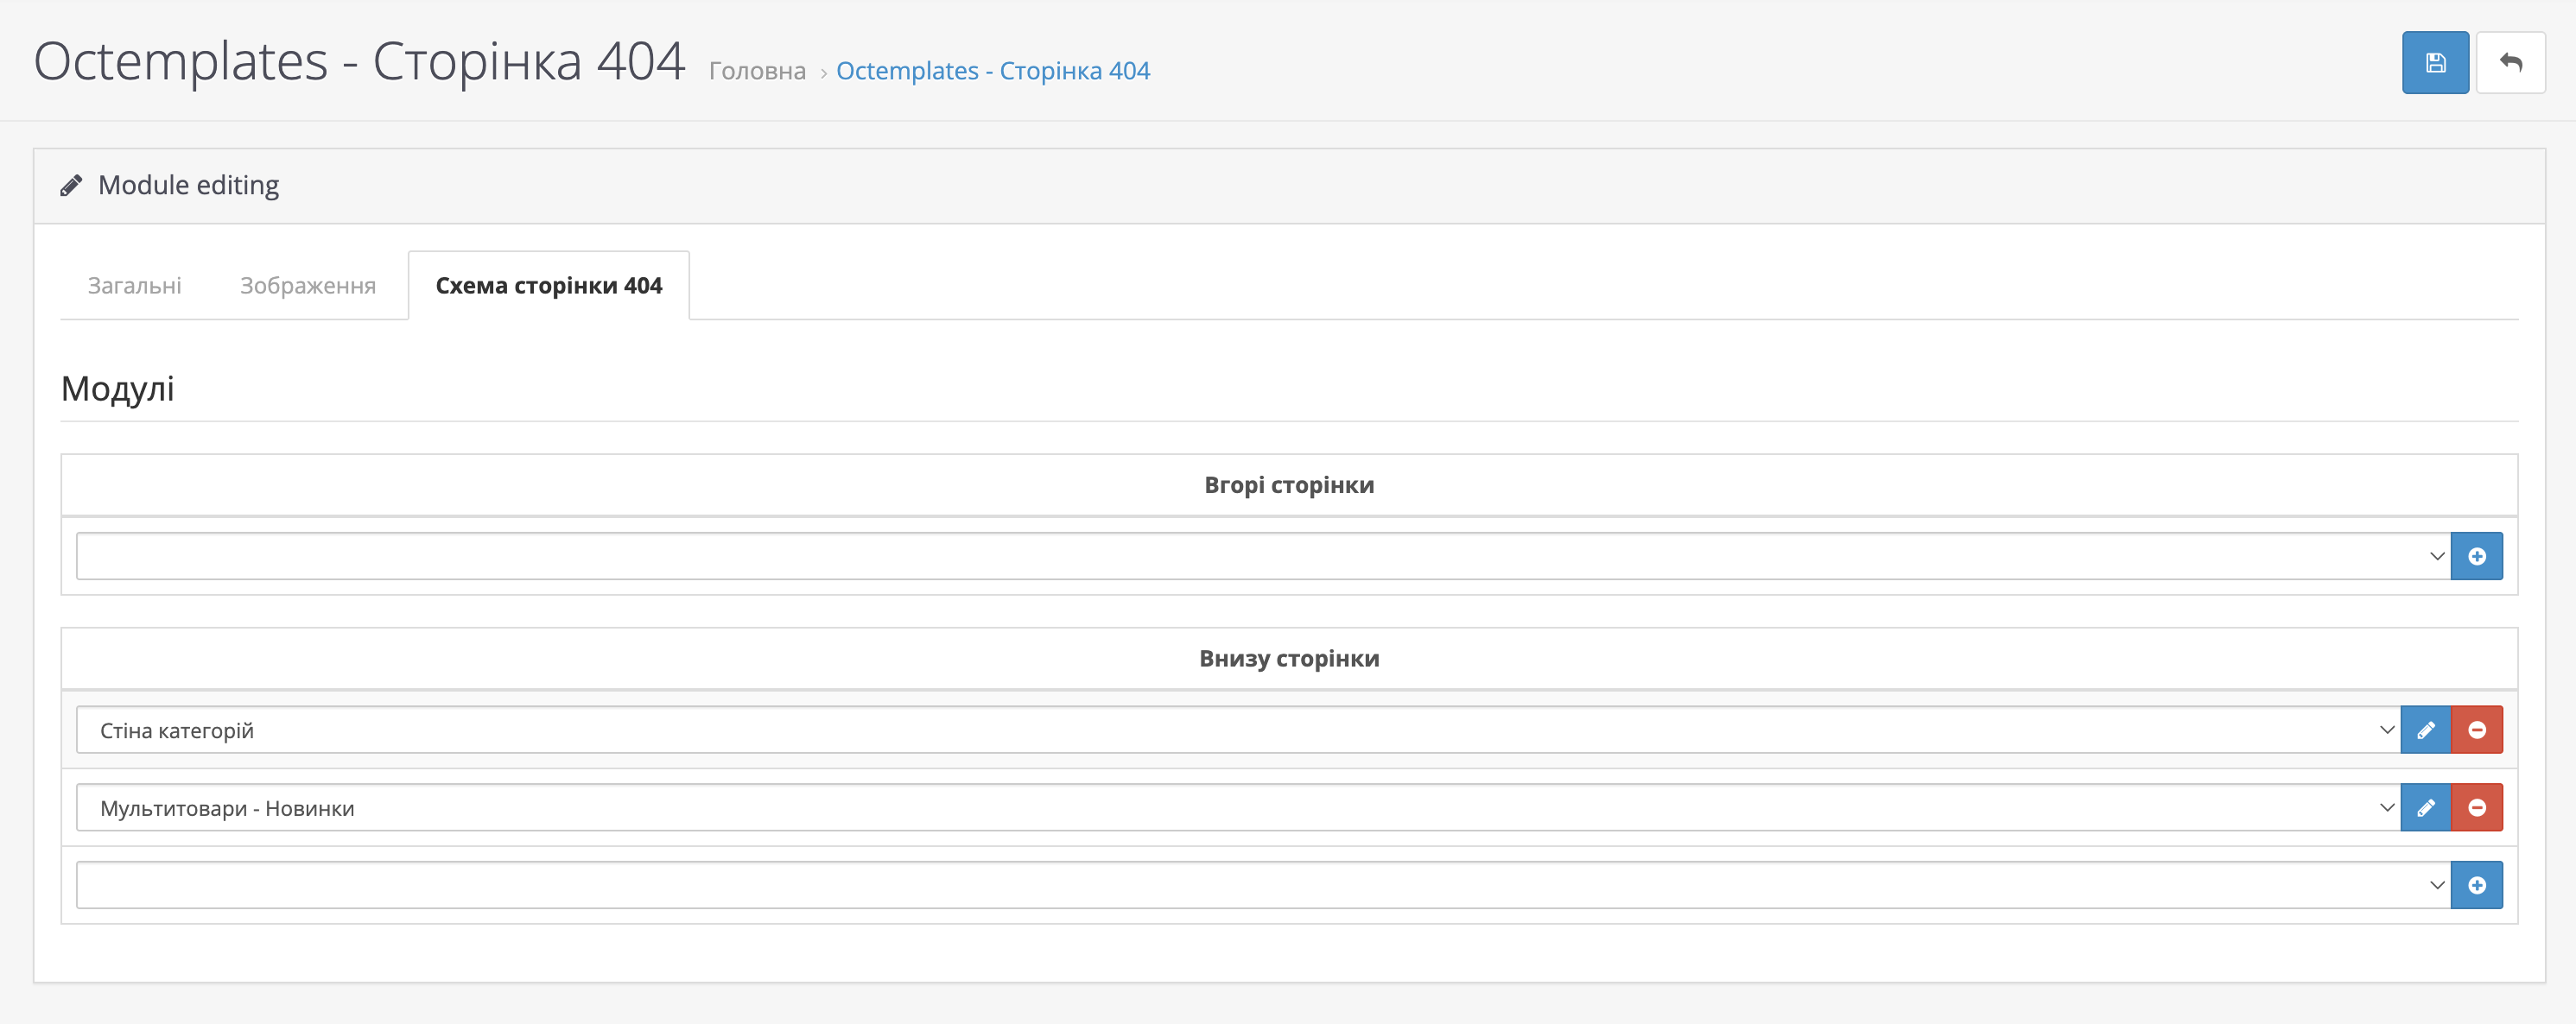
Task: Click the Вгорі сторінки section header
Action: click(x=1288, y=485)
